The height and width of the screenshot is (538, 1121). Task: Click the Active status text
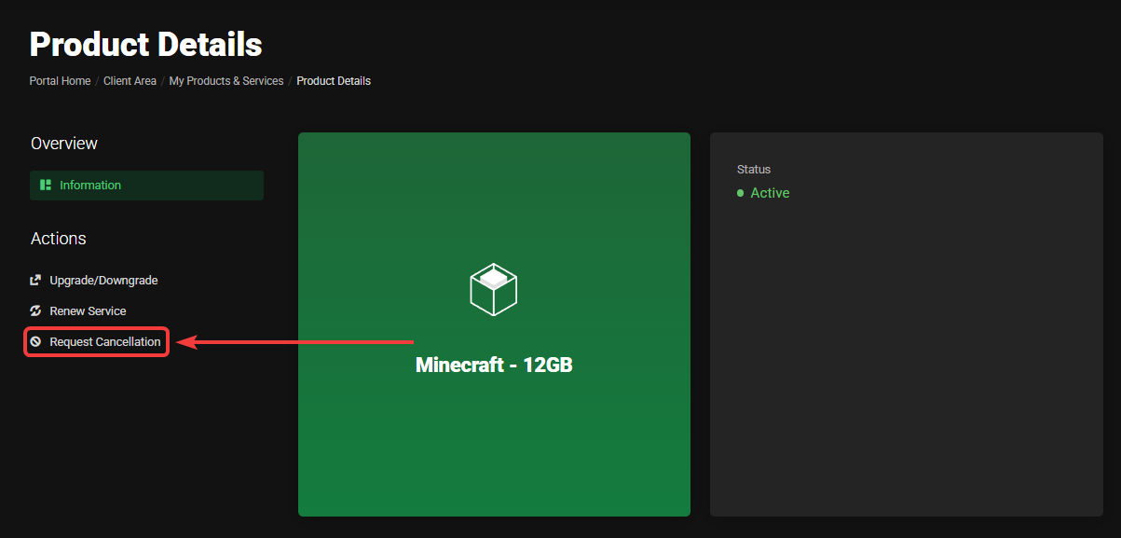770,193
